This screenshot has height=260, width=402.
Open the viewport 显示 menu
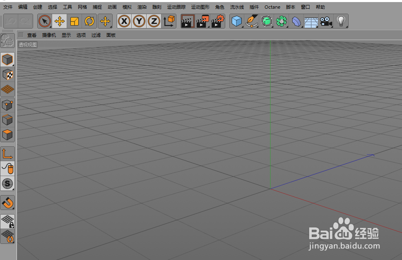(66, 35)
